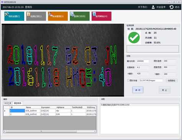The image size is (182, 140).
Task: Click the horizontal scrollbar thumb under the grid
Action: (41, 131)
